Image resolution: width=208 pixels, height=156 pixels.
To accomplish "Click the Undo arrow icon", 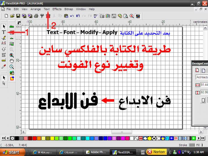I will (72, 16).
